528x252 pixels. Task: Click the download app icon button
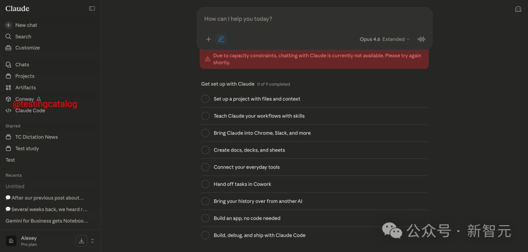pos(82,241)
